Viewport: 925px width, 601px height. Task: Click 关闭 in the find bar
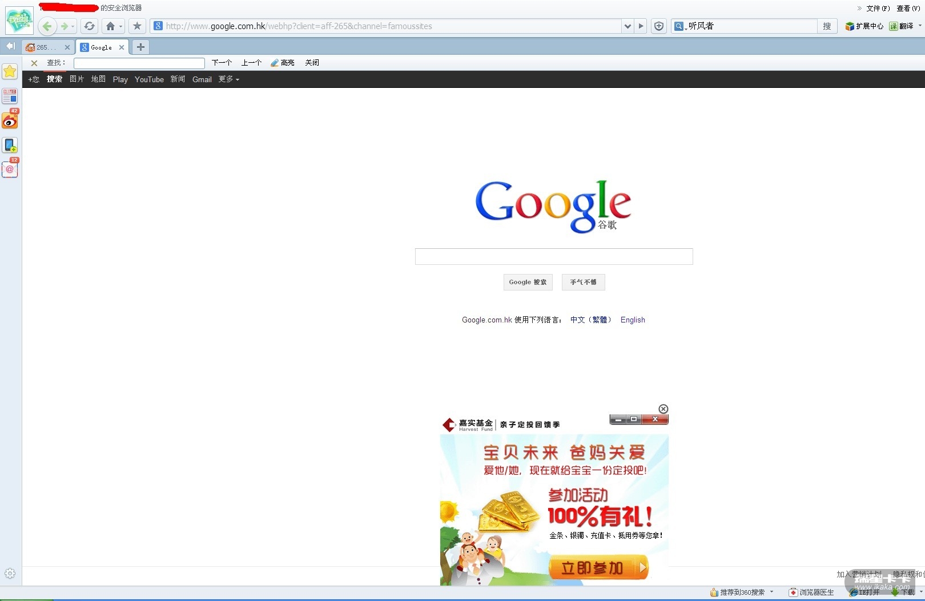coord(312,63)
